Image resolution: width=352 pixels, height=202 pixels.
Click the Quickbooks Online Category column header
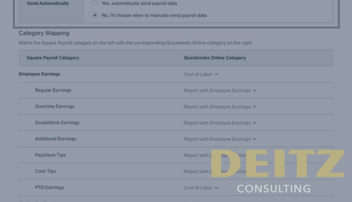215,58
